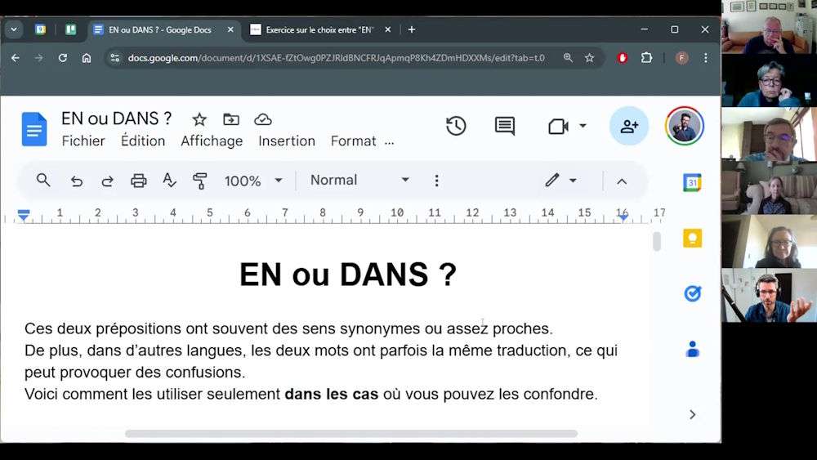Open the Insertion menu

(287, 141)
